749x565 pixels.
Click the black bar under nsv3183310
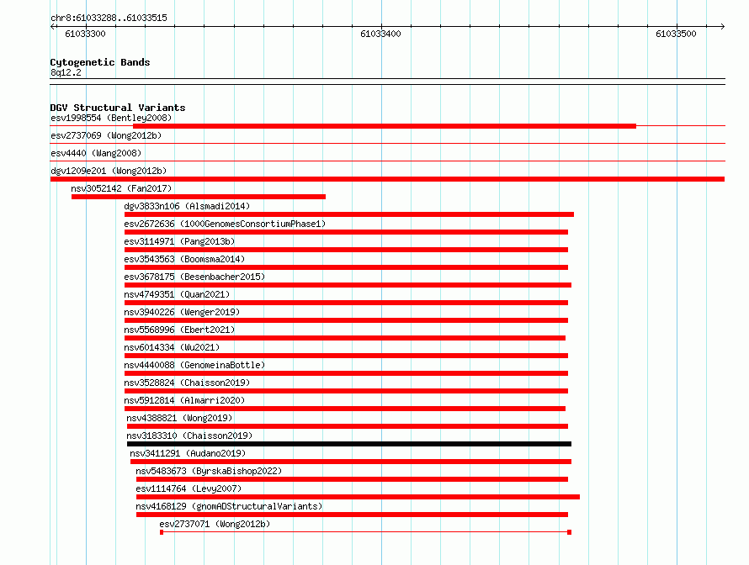(349, 444)
